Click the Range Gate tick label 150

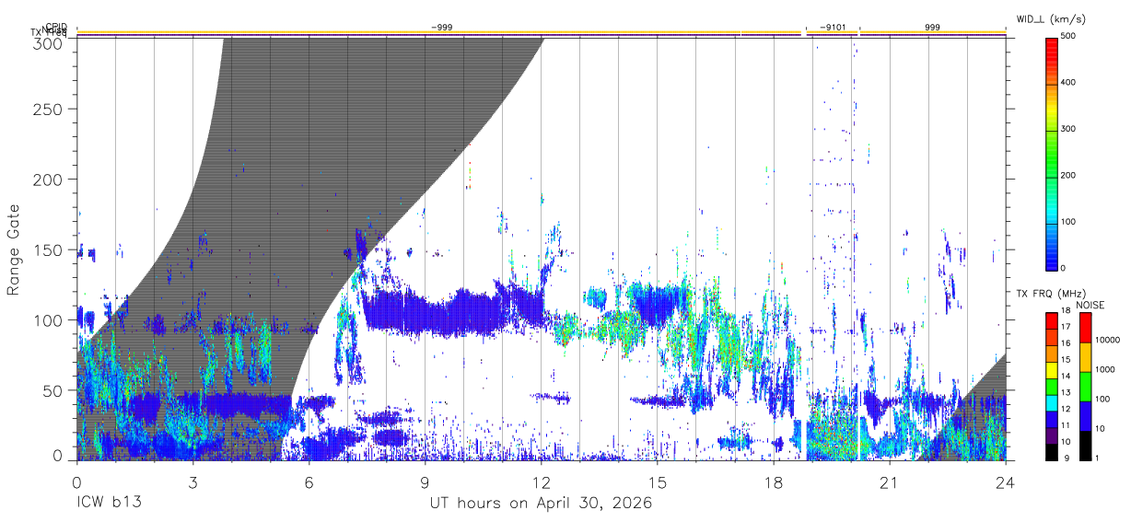tap(49, 249)
